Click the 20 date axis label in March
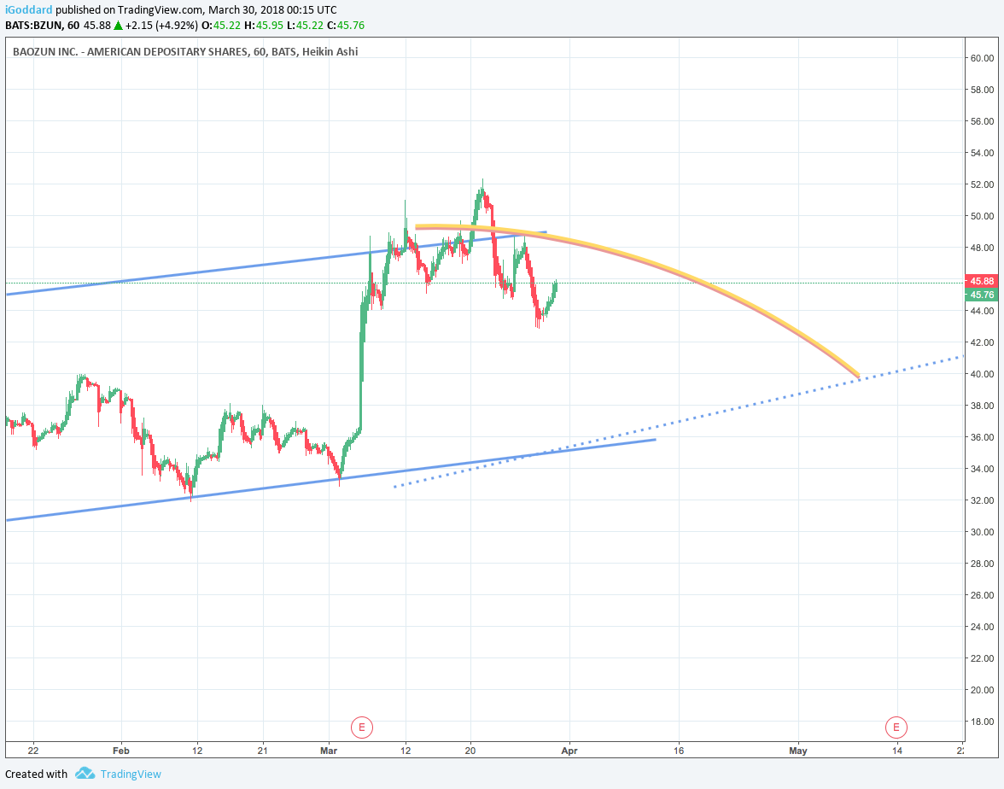 pyautogui.click(x=470, y=751)
